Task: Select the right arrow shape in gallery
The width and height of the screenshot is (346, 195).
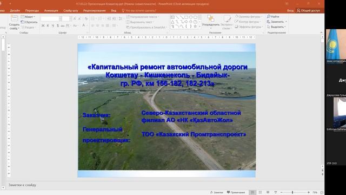Action: (x=186, y=22)
